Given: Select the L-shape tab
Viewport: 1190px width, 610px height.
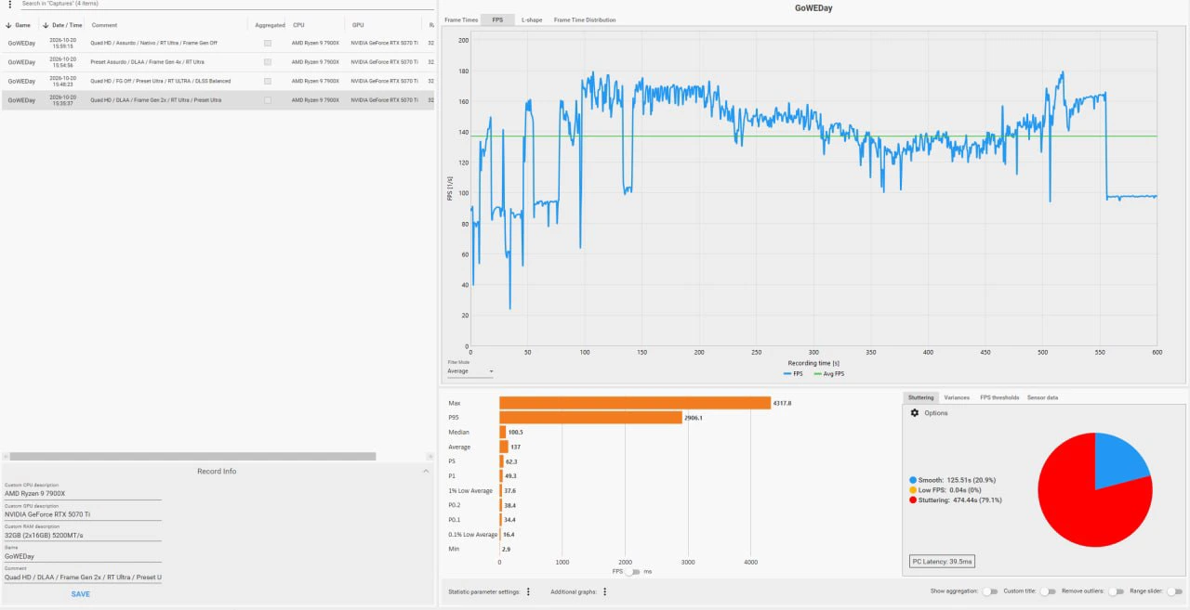Looking at the screenshot, I should tap(532, 19).
